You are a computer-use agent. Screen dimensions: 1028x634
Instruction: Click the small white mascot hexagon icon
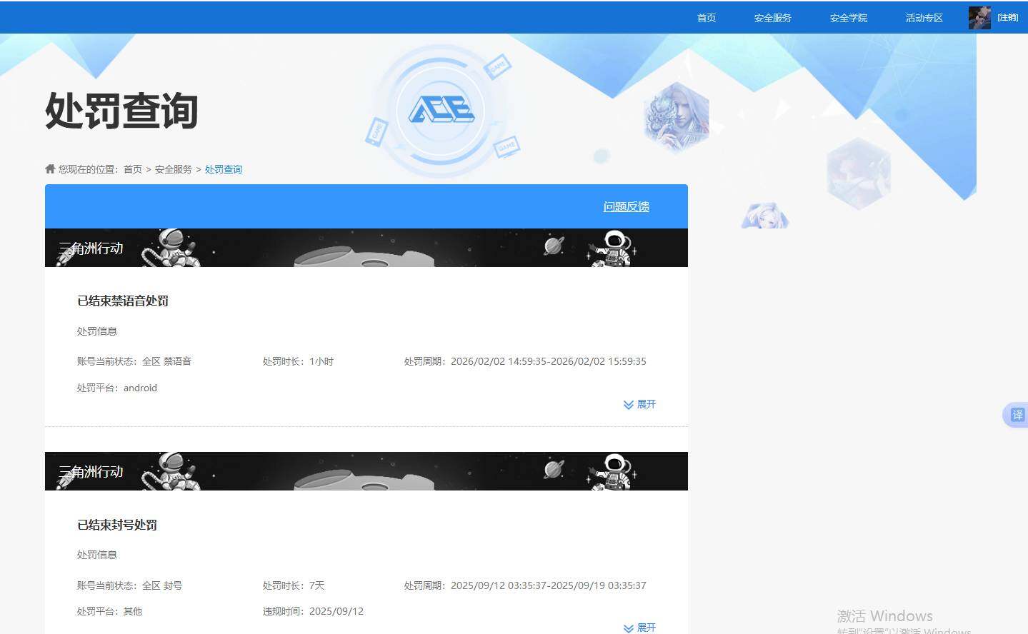click(x=764, y=216)
